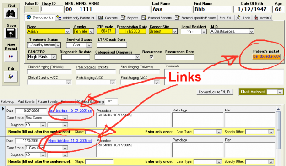Click the First Name field showing Bbb
This screenshot has width=286, height=166.
tap(212, 9)
